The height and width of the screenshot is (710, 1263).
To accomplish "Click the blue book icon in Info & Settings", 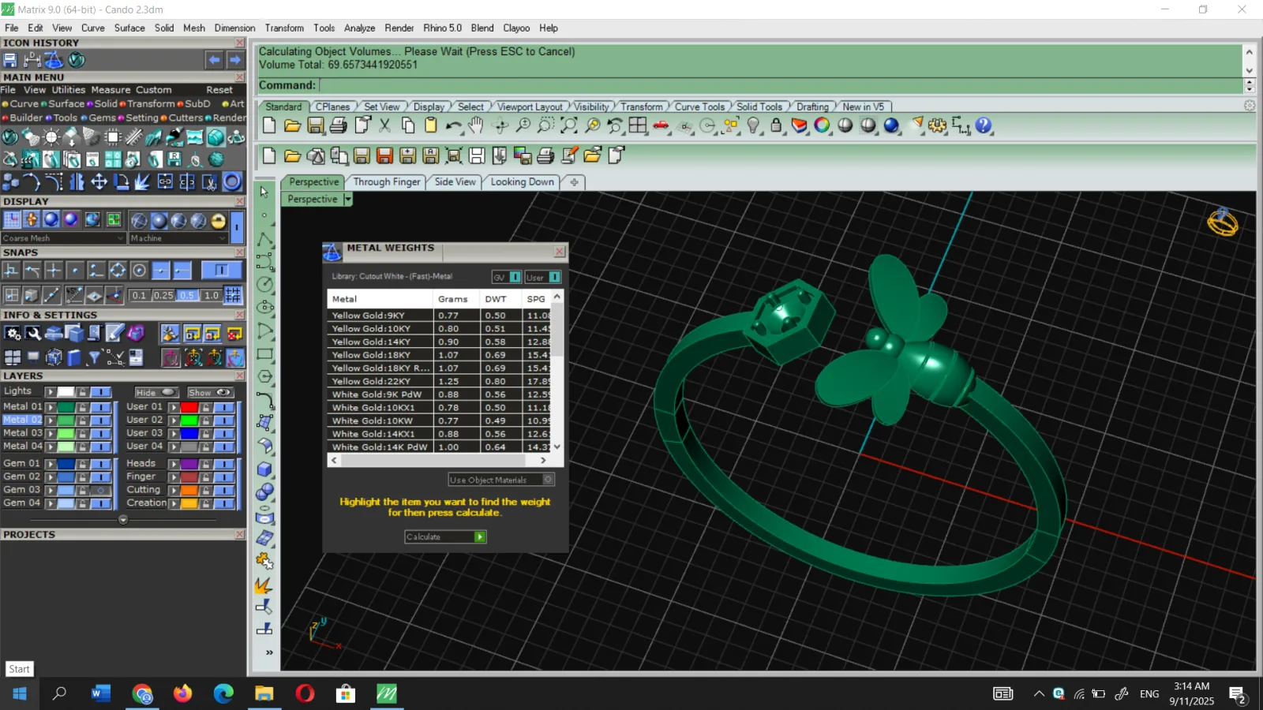I will pos(74,358).
